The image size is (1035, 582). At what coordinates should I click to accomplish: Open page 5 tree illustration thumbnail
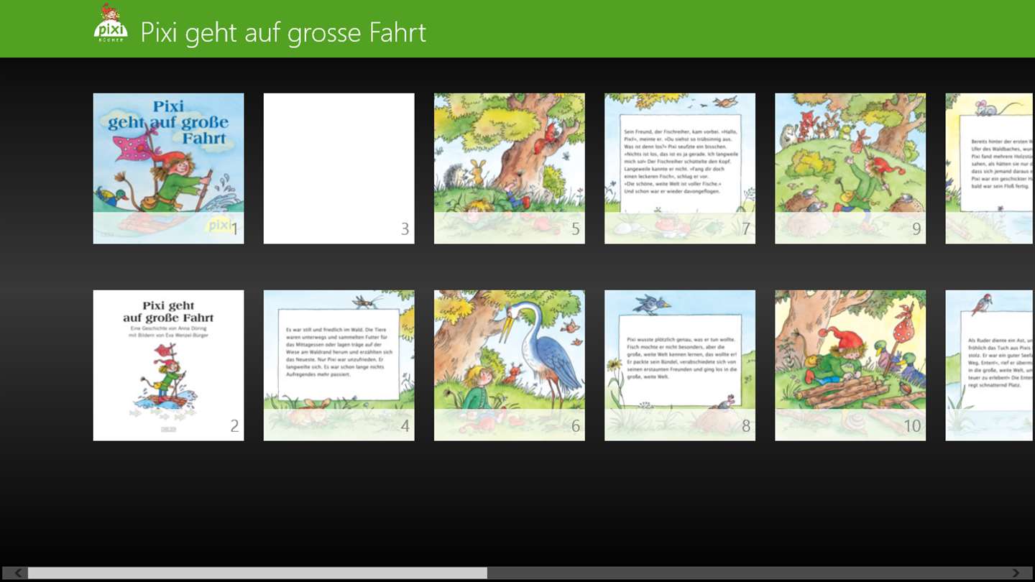coord(509,168)
